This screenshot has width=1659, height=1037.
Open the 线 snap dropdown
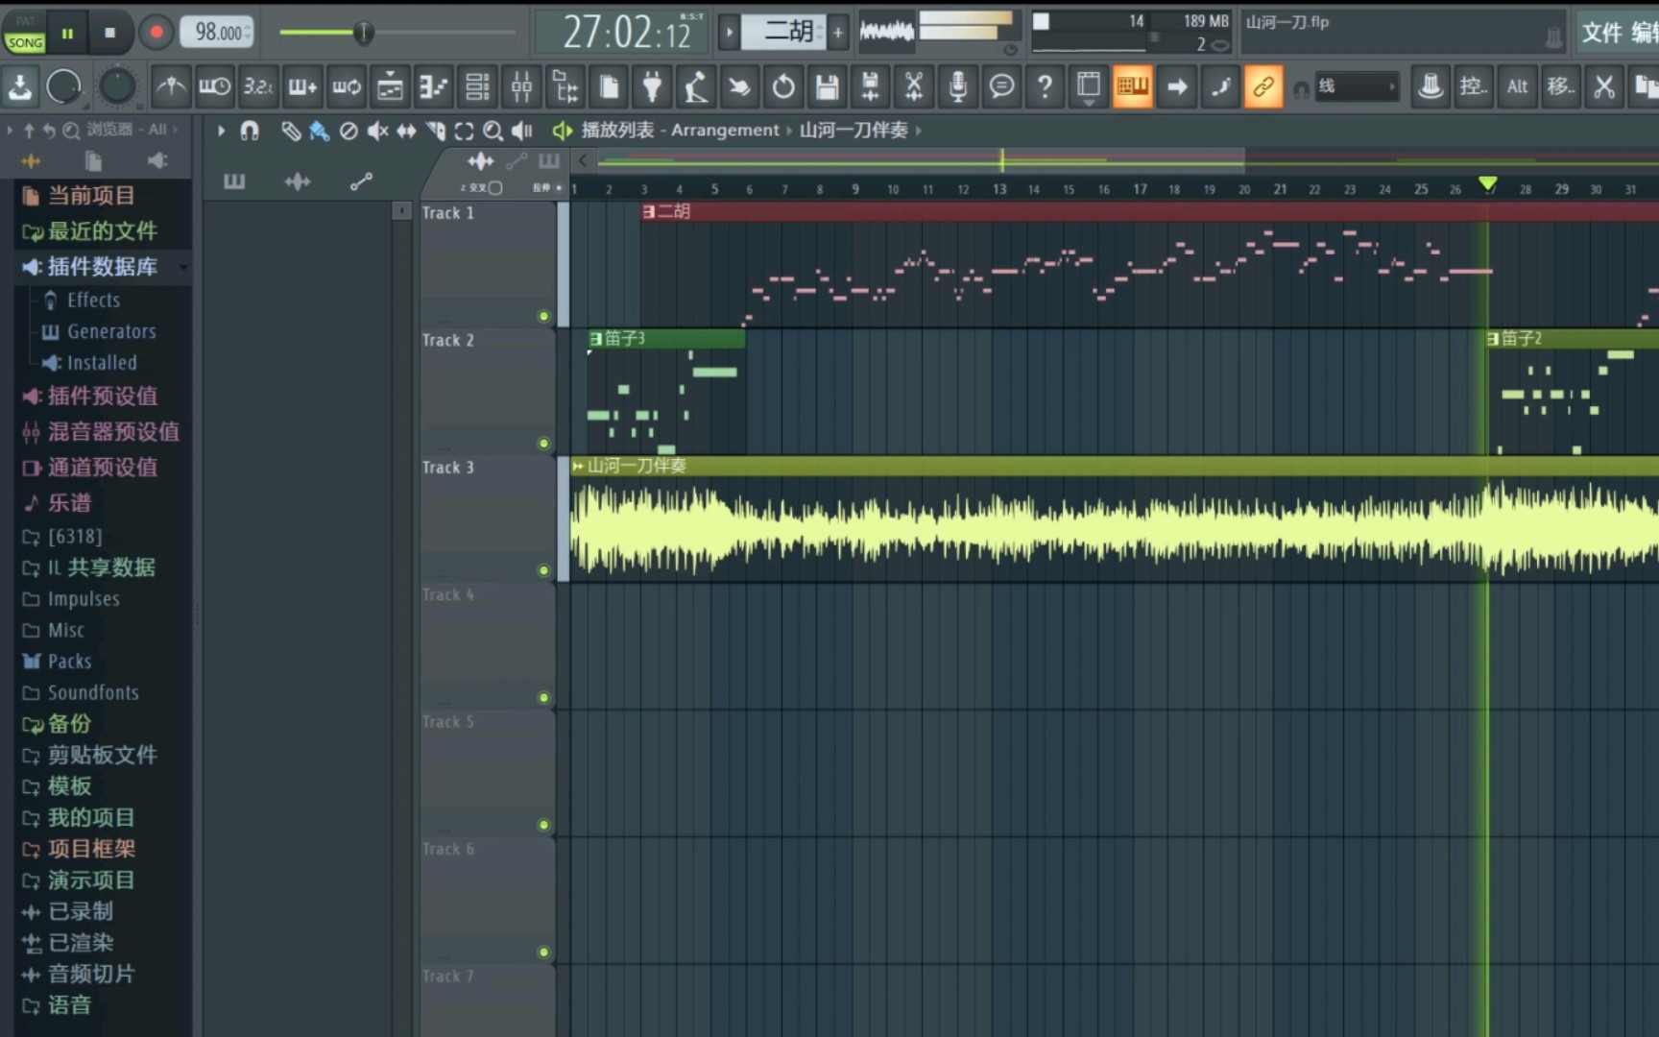click(x=1357, y=87)
